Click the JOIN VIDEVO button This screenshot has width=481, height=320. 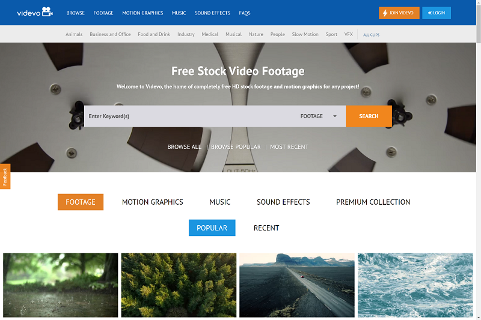pos(399,13)
